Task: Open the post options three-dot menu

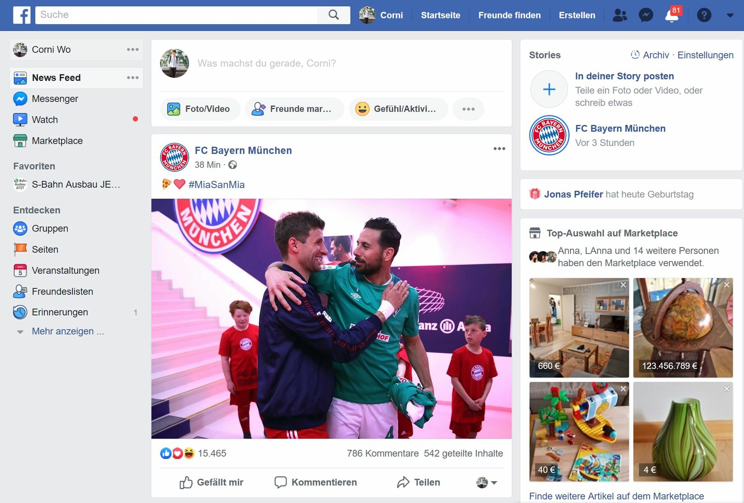Action: tap(499, 148)
